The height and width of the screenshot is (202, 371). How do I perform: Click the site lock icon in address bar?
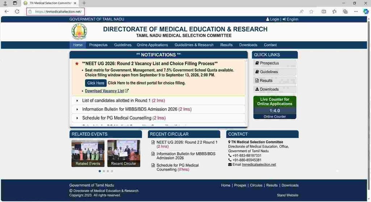click(x=30, y=11)
